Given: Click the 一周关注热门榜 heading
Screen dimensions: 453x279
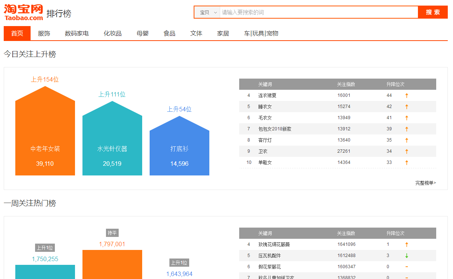Looking at the screenshot, I should tap(30, 203).
